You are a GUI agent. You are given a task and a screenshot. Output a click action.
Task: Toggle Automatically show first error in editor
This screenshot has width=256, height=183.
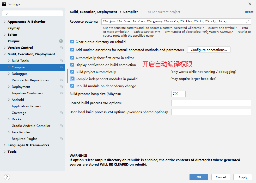click(x=72, y=58)
